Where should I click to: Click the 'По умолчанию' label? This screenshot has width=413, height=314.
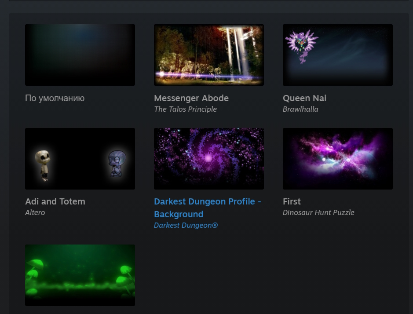tap(55, 98)
